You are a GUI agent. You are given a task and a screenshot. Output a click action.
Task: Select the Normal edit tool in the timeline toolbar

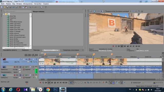pyautogui.click(x=71, y=83)
